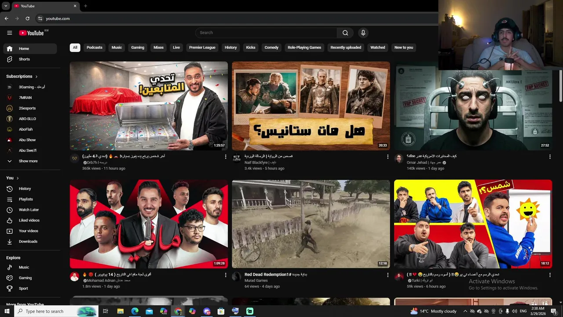Open the Red Dead Redemption gameplay thumbnail
Screen dimensions: 563x317
[311, 224]
